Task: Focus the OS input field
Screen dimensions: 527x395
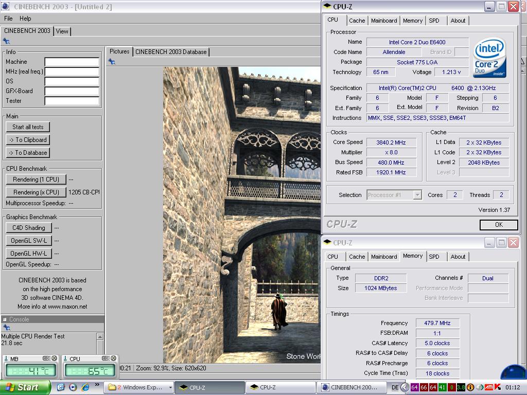Action: (72, 81)
